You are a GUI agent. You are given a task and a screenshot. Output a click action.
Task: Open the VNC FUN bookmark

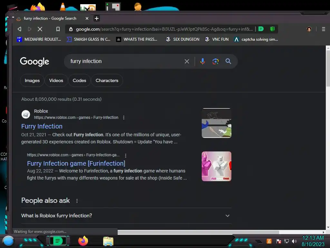pos(217,39)
